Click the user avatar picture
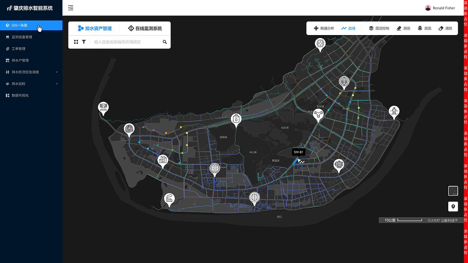This screenshot has height=263, width=468. tap(428, 8)
